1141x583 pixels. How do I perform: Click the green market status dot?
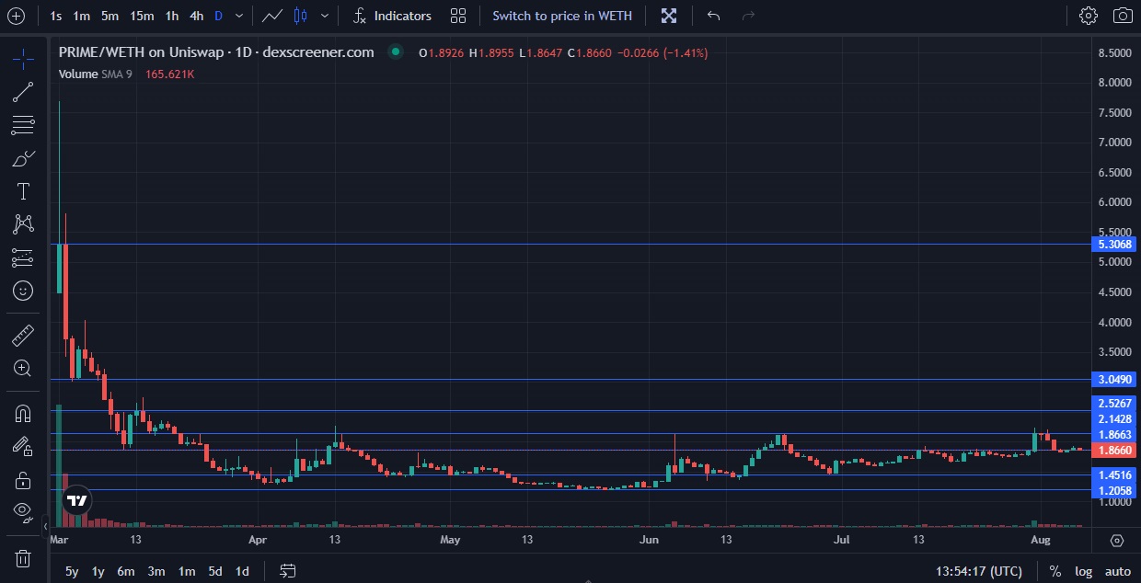396,52
